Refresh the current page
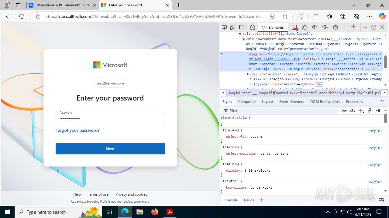 22,16
